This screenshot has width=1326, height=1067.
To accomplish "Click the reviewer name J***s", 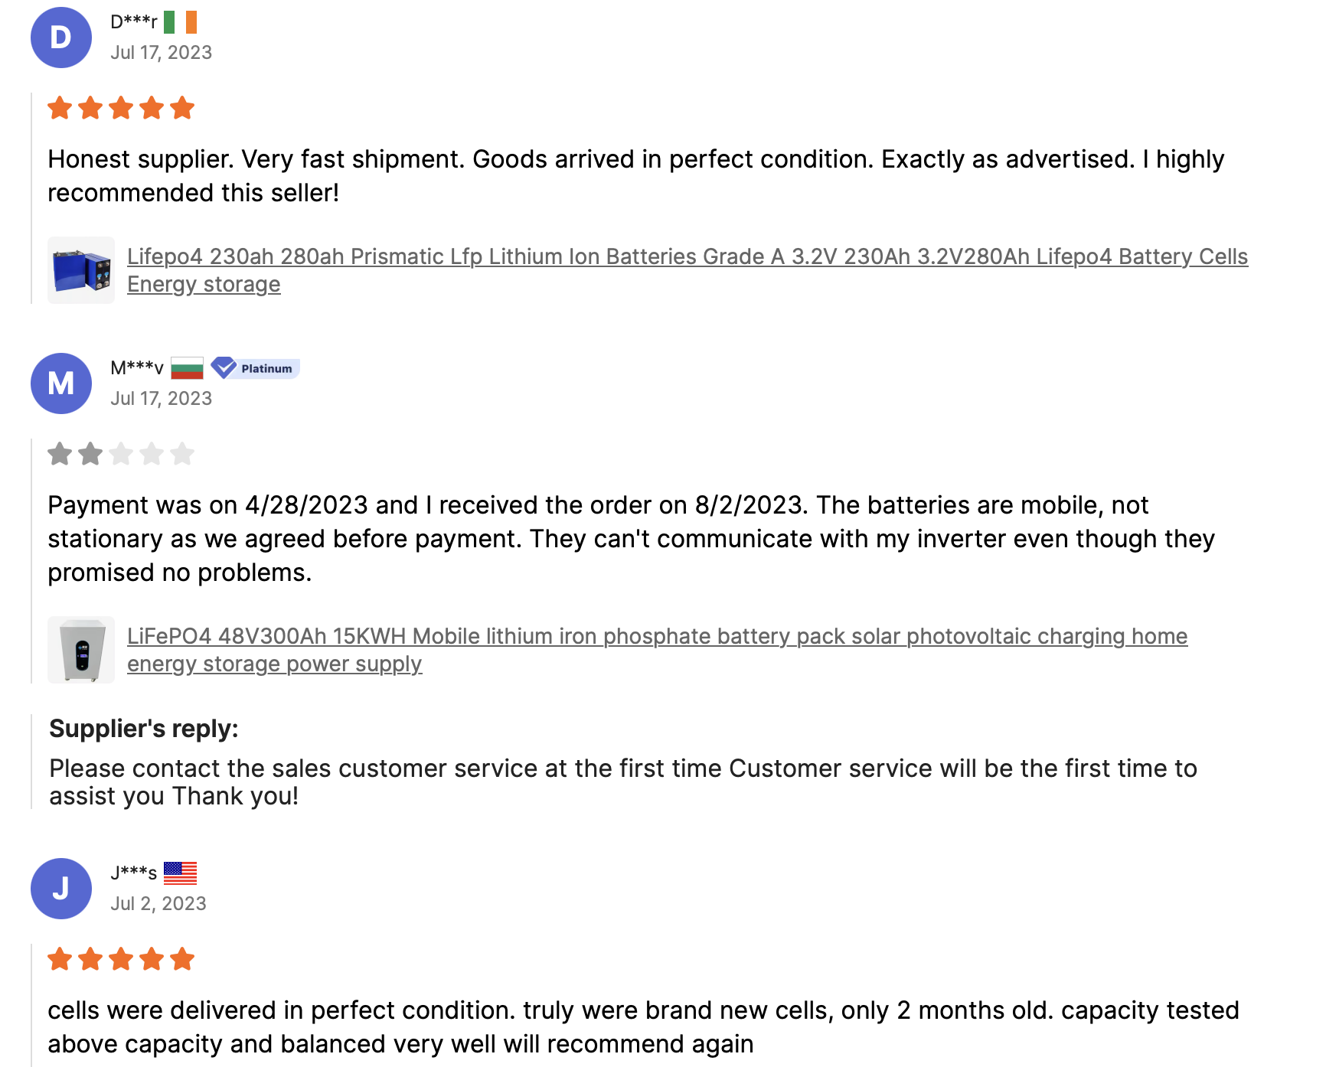I will click(134, 873).
